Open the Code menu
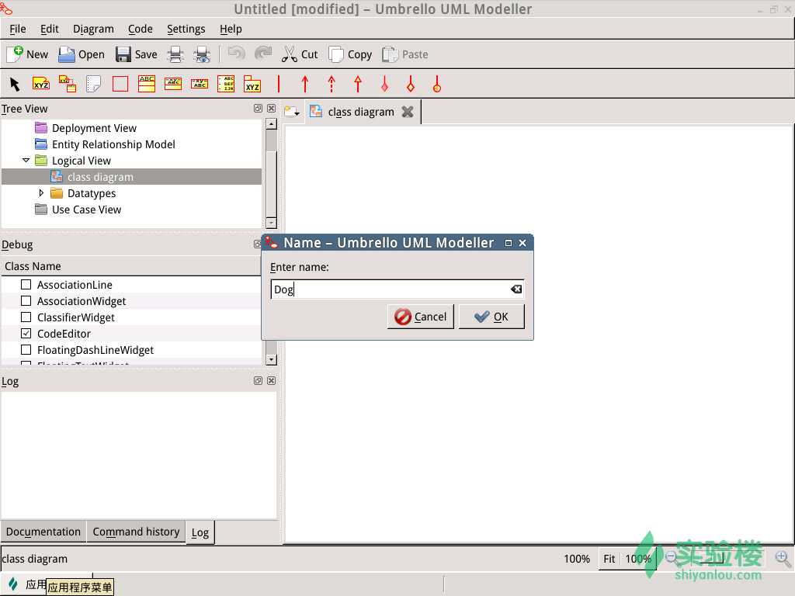 coord(140,29)
